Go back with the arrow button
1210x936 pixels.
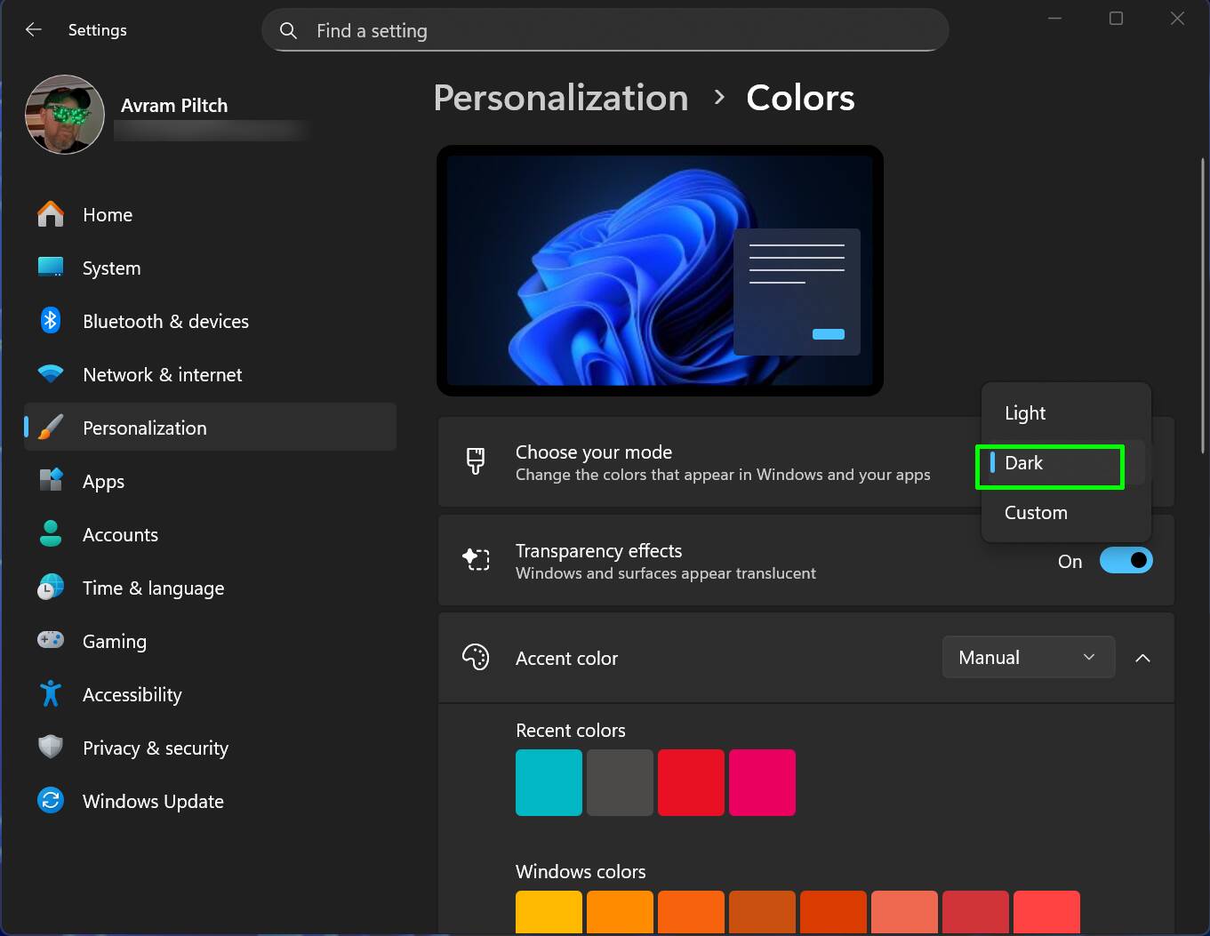click(x=33, y=29)
